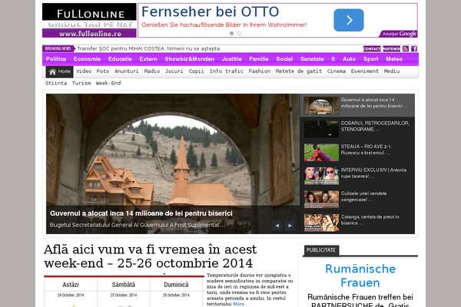The image size is (461, 307).
Task: Select second dot of ad carousel
Action: 239,34
